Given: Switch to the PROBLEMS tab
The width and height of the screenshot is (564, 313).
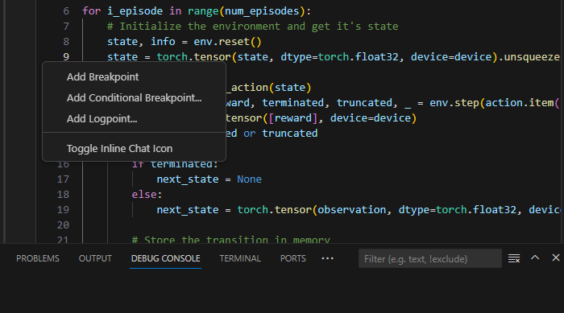Looking at the screenshot, I should (x=38, y=258).
